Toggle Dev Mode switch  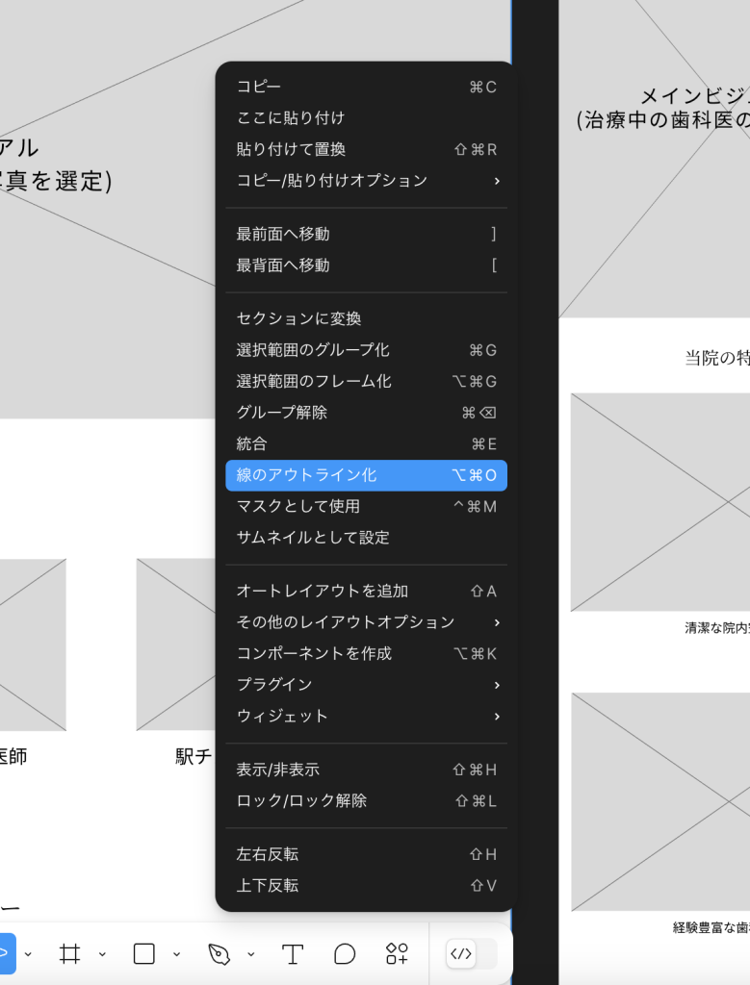471,953
